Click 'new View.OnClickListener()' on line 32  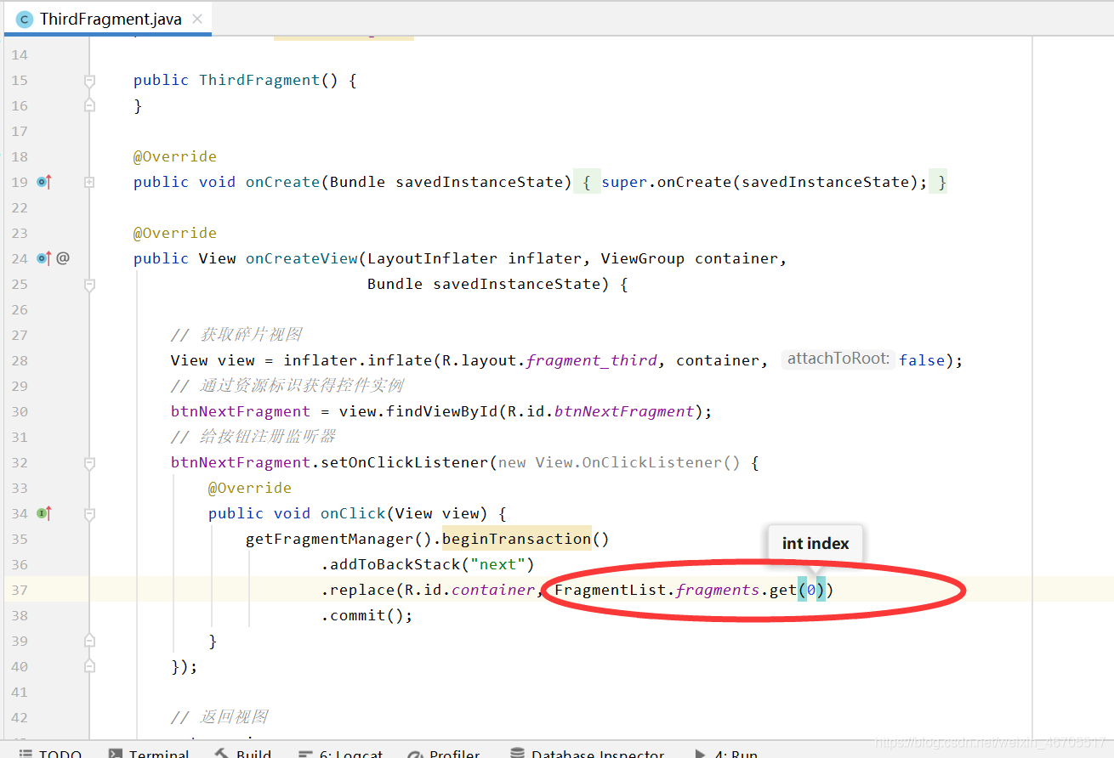tap(619, 462)
